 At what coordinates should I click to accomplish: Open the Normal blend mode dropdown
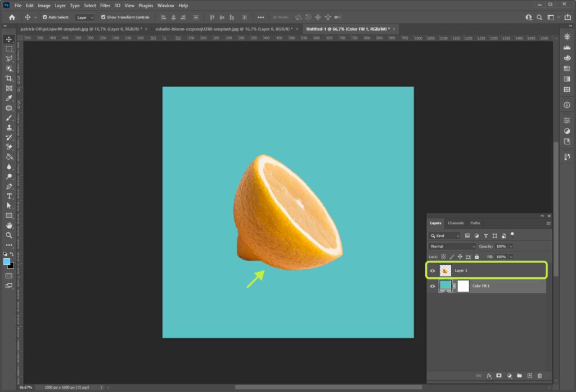452,246
